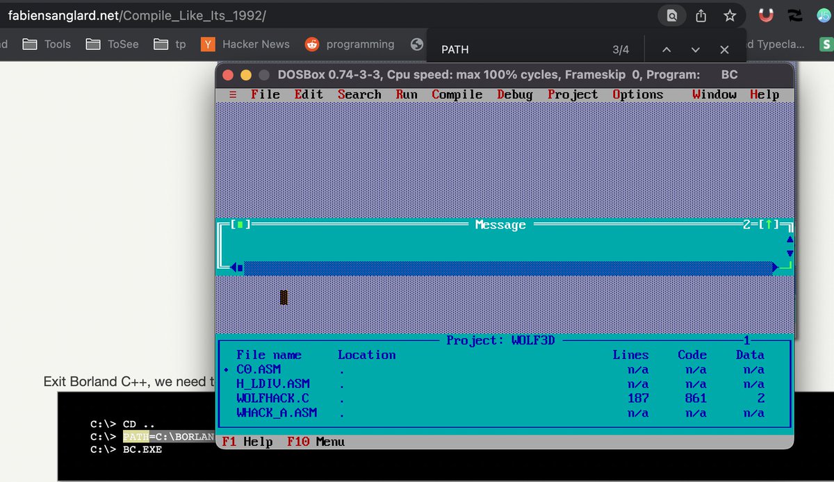Click the right scroll arrow in Message window
The width and height of the screenshot is (834, 482).
click(x=774, y=267)
